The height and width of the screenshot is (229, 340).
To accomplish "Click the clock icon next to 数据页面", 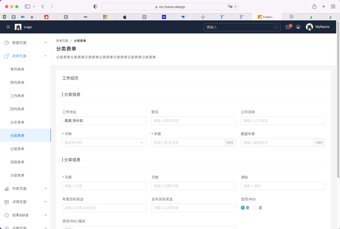I will [x=7, y=42].
